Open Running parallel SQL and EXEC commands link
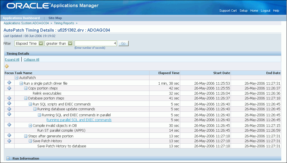The height and width of the screenshot is (163, 287). pos(79,120)
